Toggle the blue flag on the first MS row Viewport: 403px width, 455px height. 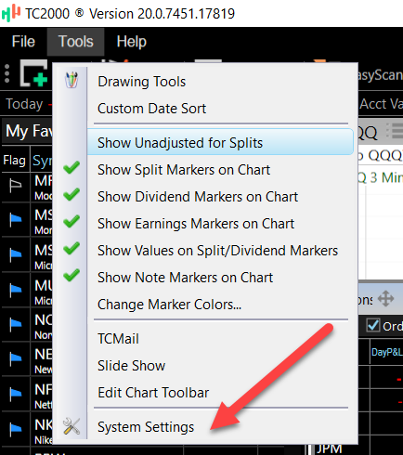coord(16,220)
